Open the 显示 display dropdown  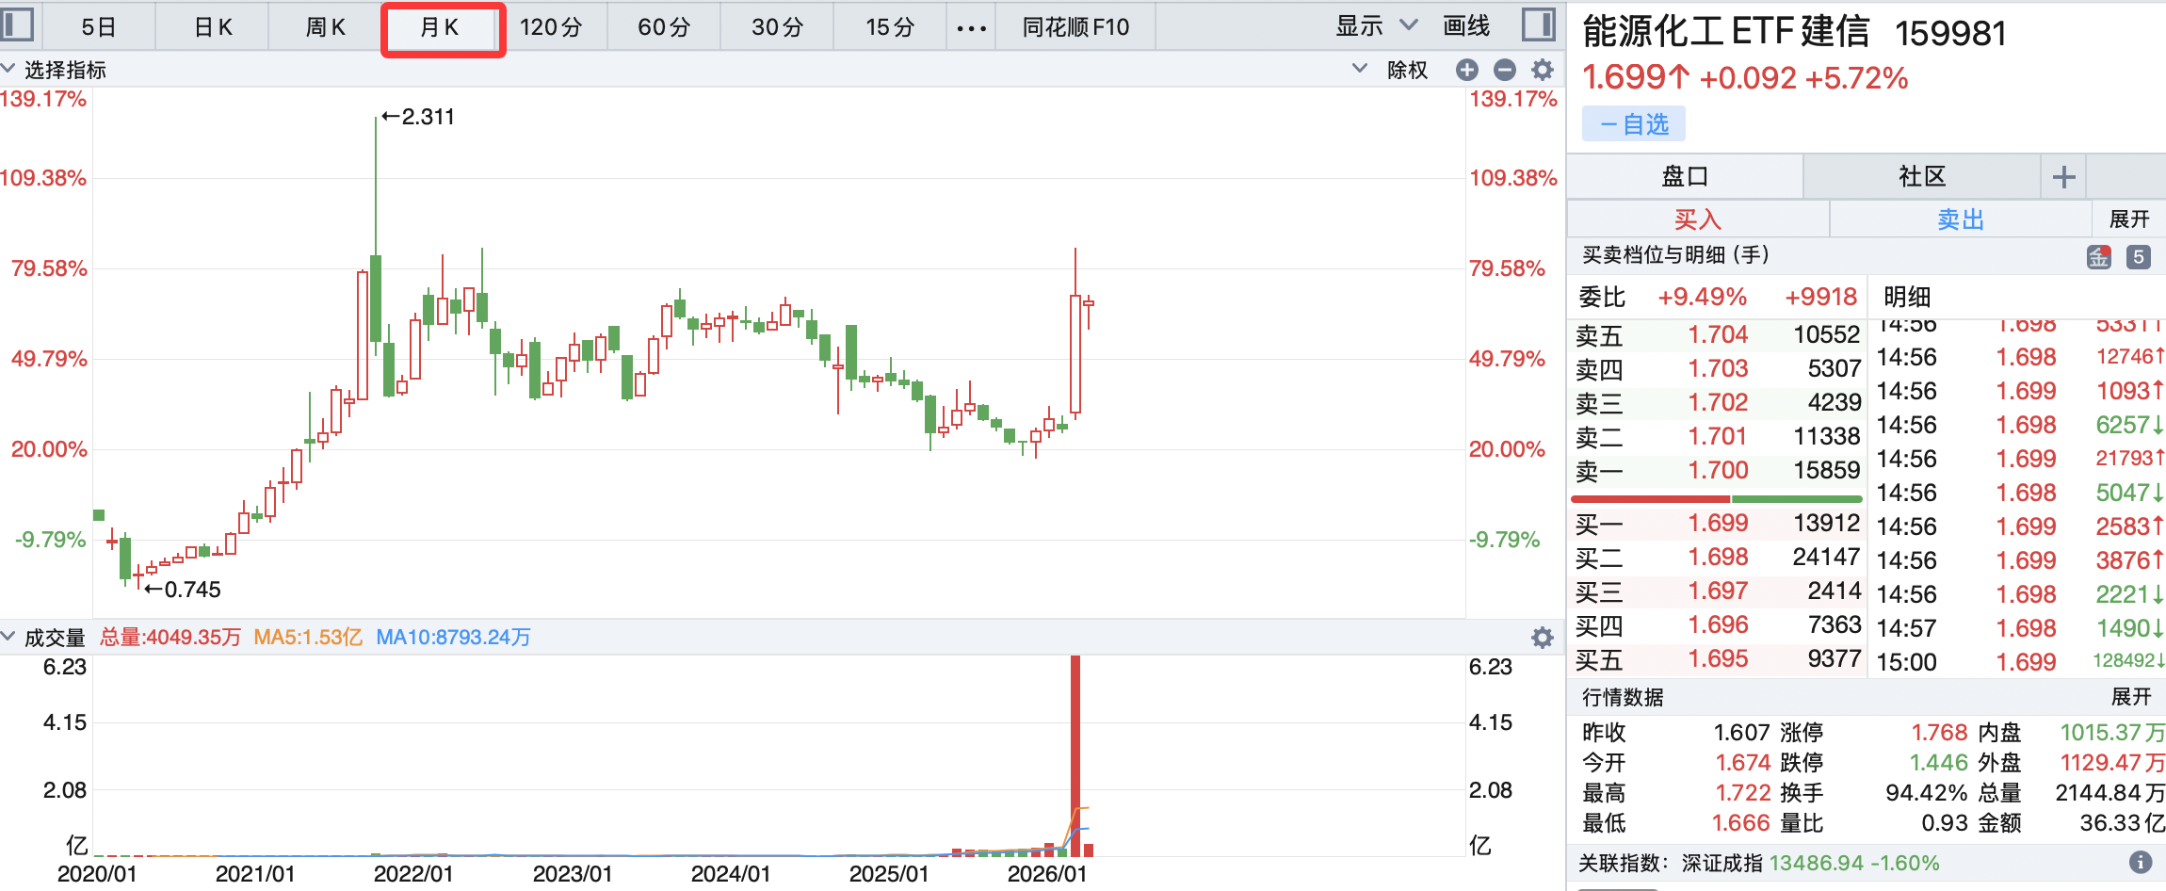1375,26
